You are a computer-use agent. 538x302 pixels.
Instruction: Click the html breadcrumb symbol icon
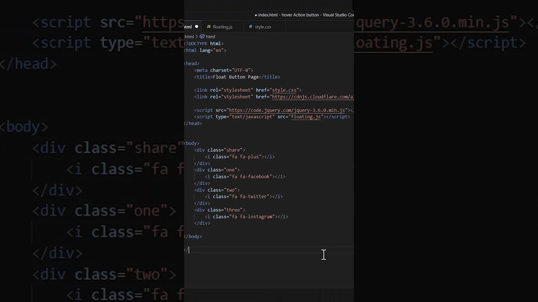click(202, 36)
